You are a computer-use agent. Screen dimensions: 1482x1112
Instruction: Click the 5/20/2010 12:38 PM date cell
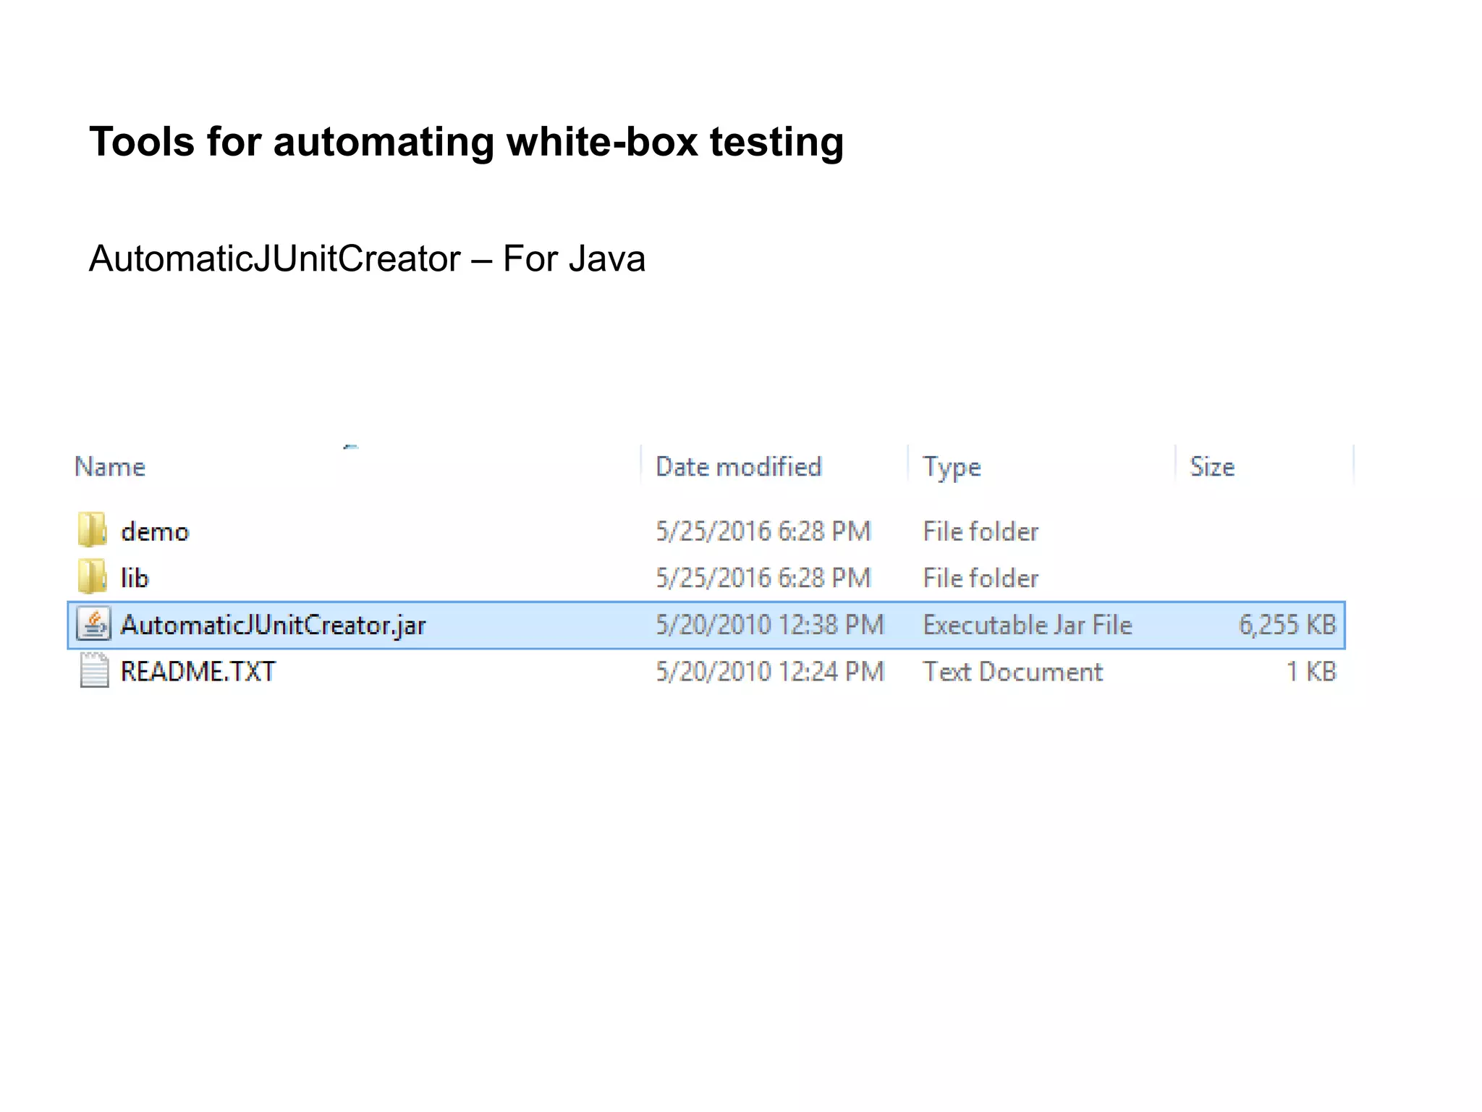click(770, 625)
